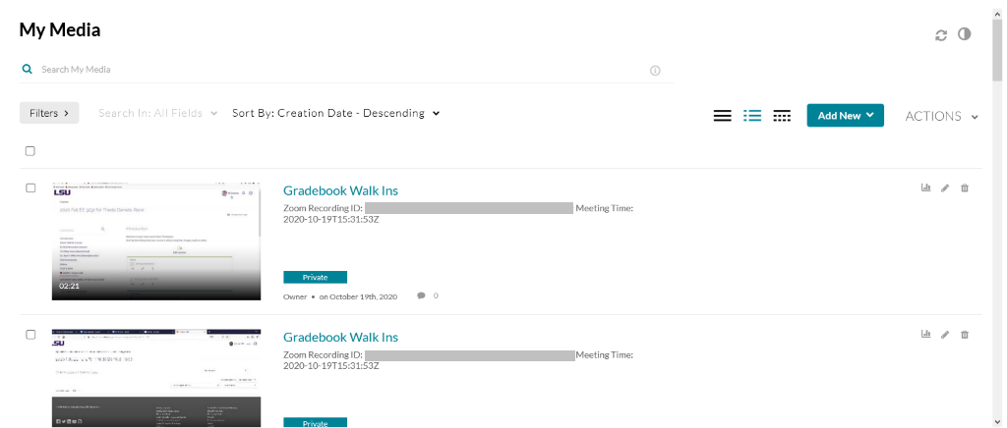Image resolution: width=1007 pixels, height=428 pixels.
Task: Open the Add New dropdown
Action: click(845, 115)
